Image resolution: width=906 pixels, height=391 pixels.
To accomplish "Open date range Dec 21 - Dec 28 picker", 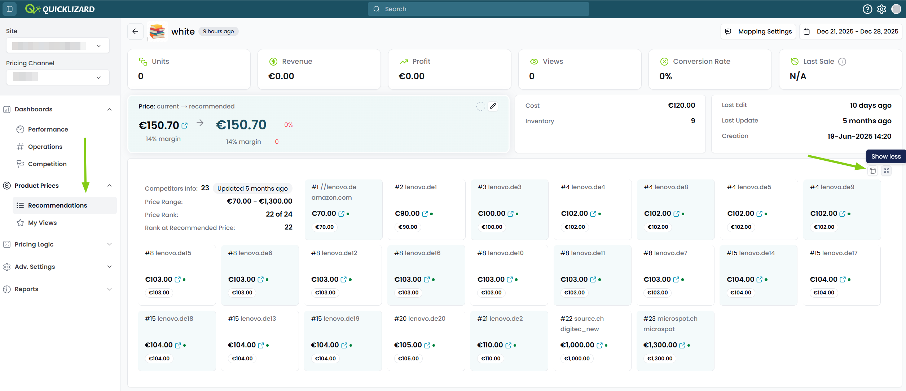I will 851,31.
